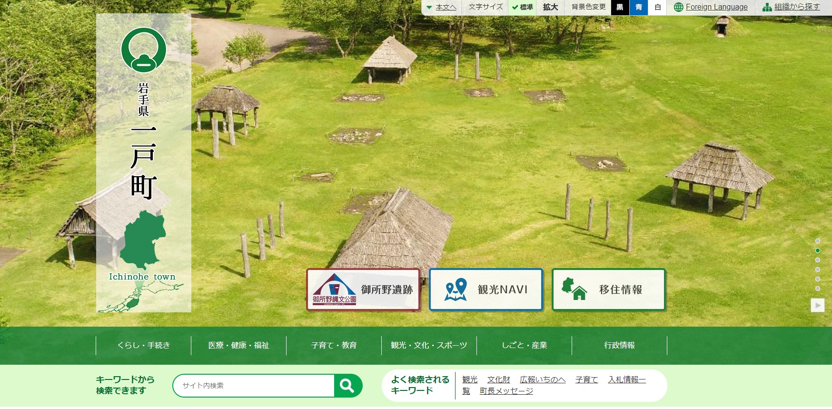
Task: Choose the 黒 background color
Action: 620,7
